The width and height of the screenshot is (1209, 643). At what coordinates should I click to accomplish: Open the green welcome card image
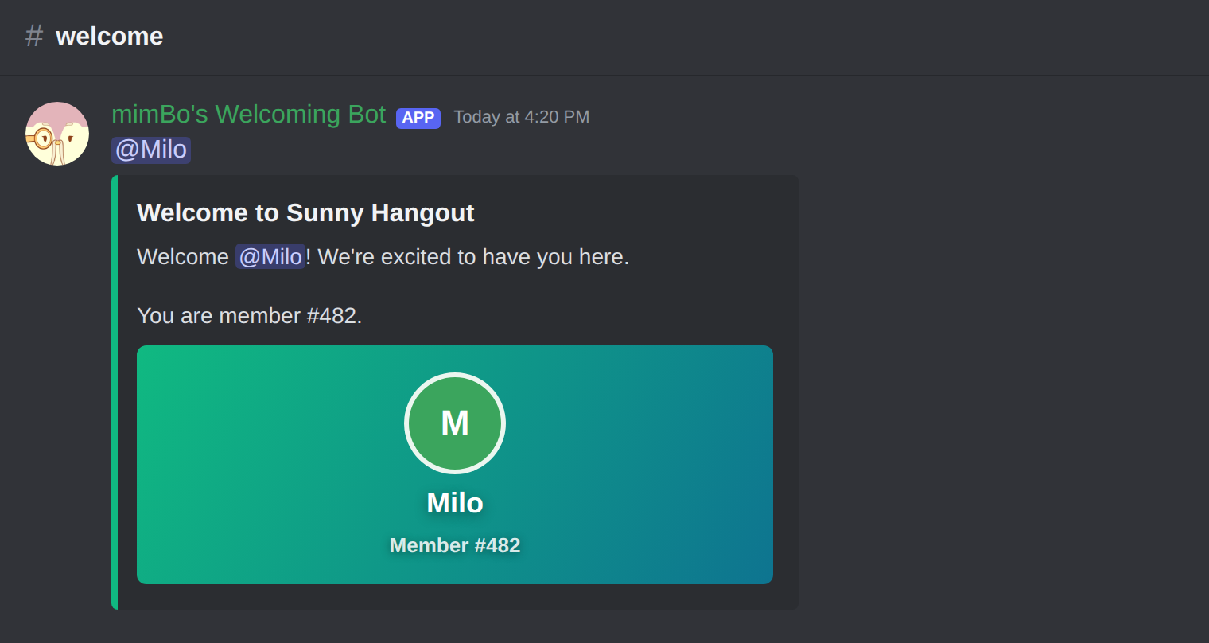pos(455,465)
